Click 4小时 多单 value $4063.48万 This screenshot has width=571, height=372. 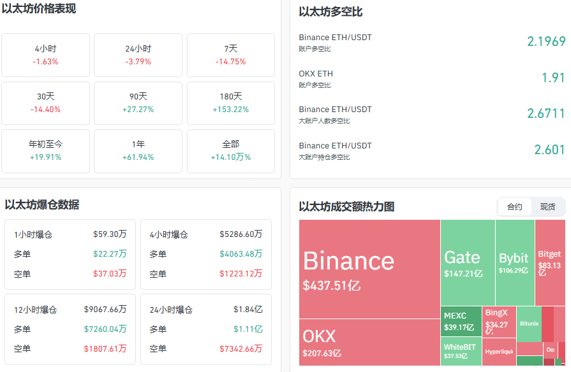241,254
